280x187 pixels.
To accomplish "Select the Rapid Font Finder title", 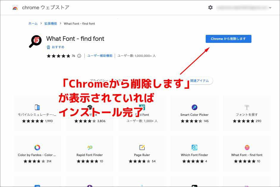I will pos(90,155).
